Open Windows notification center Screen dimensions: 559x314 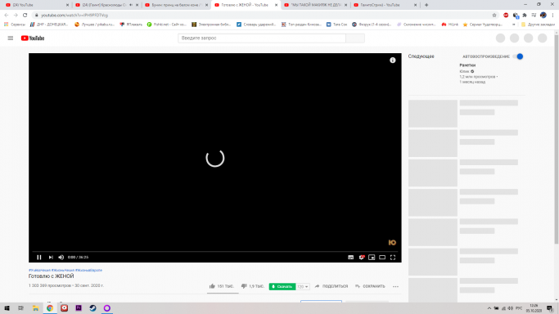[550, 308]
